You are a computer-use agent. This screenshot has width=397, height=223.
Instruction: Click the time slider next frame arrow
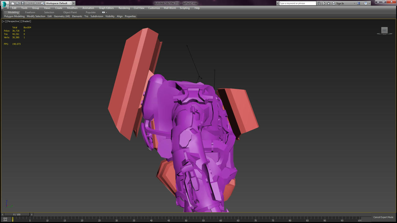click(x=31, y=214)
